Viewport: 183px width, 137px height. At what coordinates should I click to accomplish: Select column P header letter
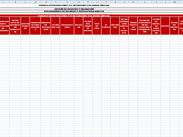point(67,2)
